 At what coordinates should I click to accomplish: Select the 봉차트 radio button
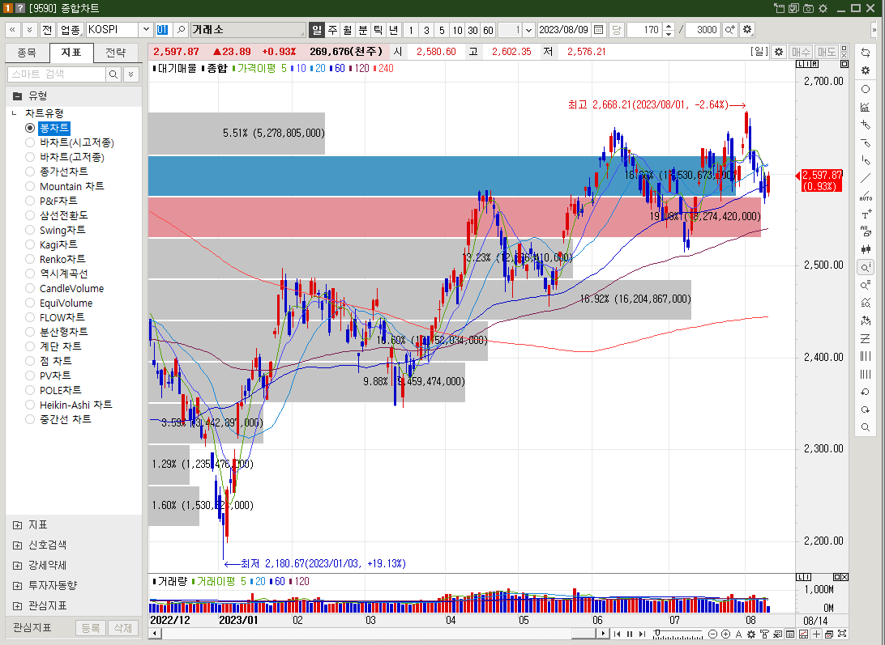point(30,128)
